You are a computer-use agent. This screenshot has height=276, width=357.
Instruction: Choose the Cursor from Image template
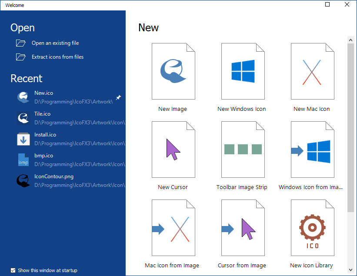243,228
